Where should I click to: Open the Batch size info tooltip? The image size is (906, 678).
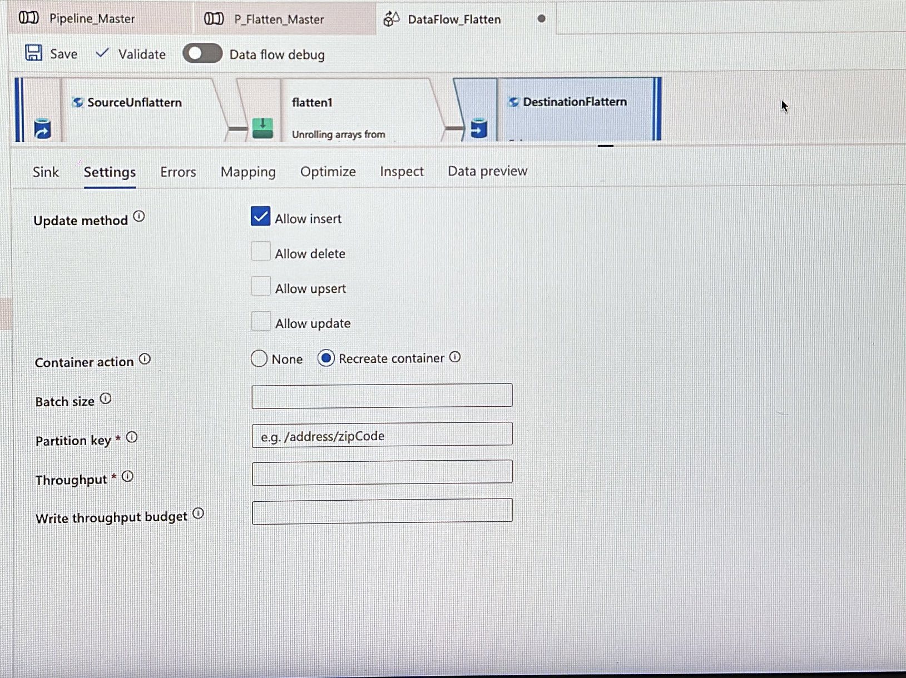(106, 398)
